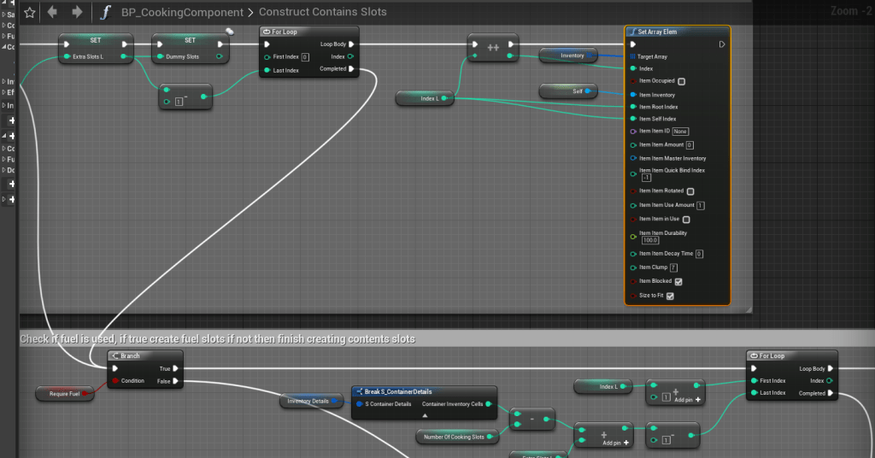
Task: Click the favorite star icon in breadcrumb bar
Action: pos(30,12)
